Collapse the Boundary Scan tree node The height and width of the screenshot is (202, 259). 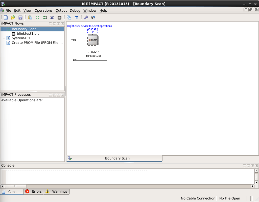pos(3,29)
